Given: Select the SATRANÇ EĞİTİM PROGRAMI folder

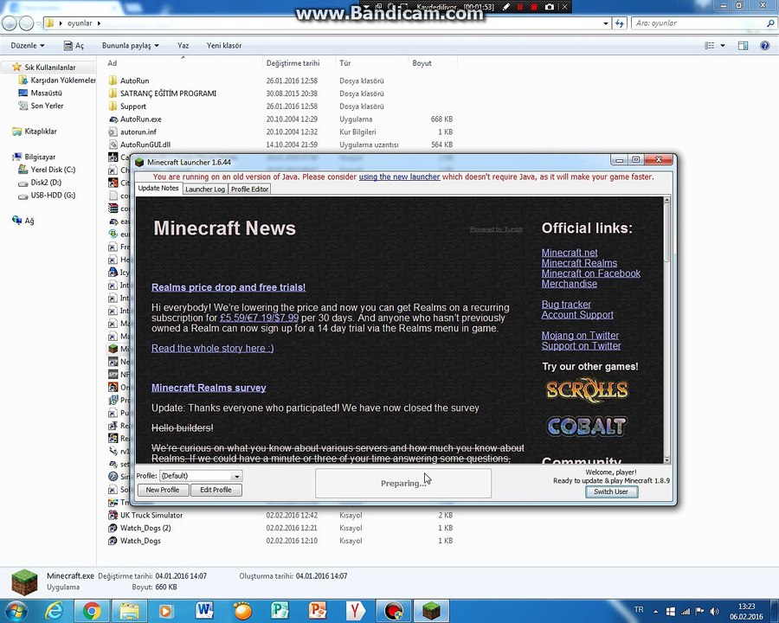Looking at the screenshot, I should [x=168, y=93].
